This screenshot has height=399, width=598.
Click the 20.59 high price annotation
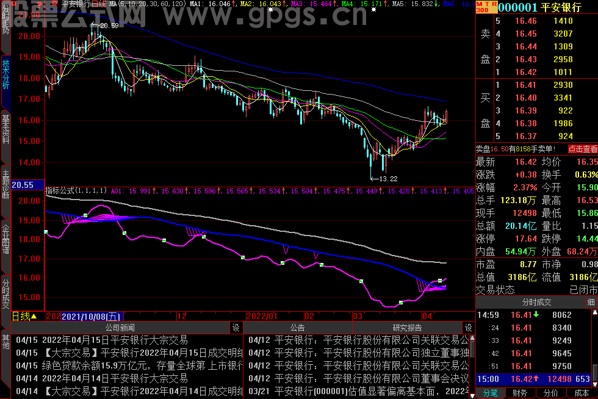(x=109, y=26)
